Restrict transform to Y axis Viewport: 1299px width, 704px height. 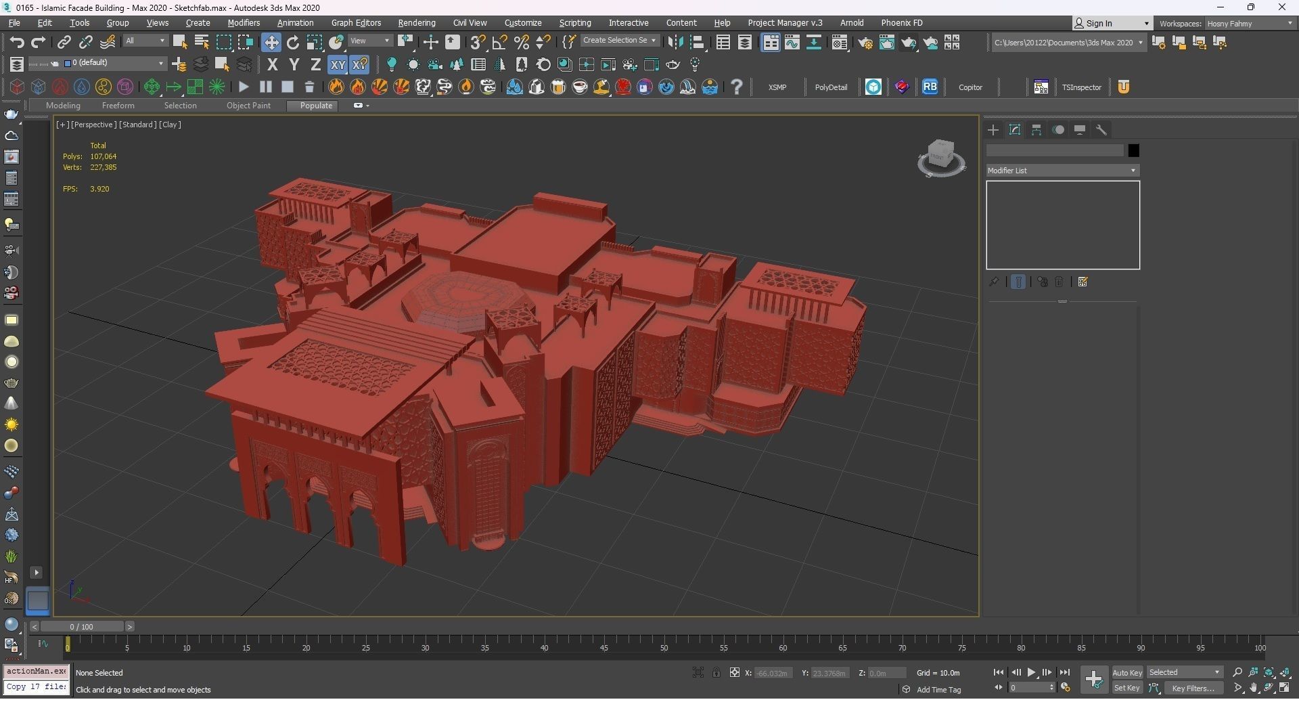(294, 64)
